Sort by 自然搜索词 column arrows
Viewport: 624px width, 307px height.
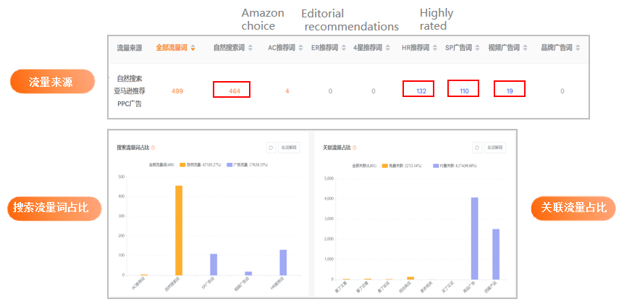coord(250,48)
